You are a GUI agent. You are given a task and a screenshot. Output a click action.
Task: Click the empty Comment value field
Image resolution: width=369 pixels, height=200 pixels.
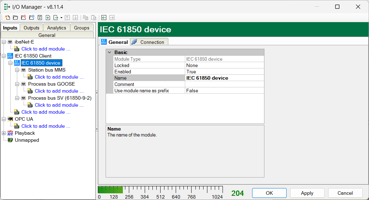tap(225, 84)
